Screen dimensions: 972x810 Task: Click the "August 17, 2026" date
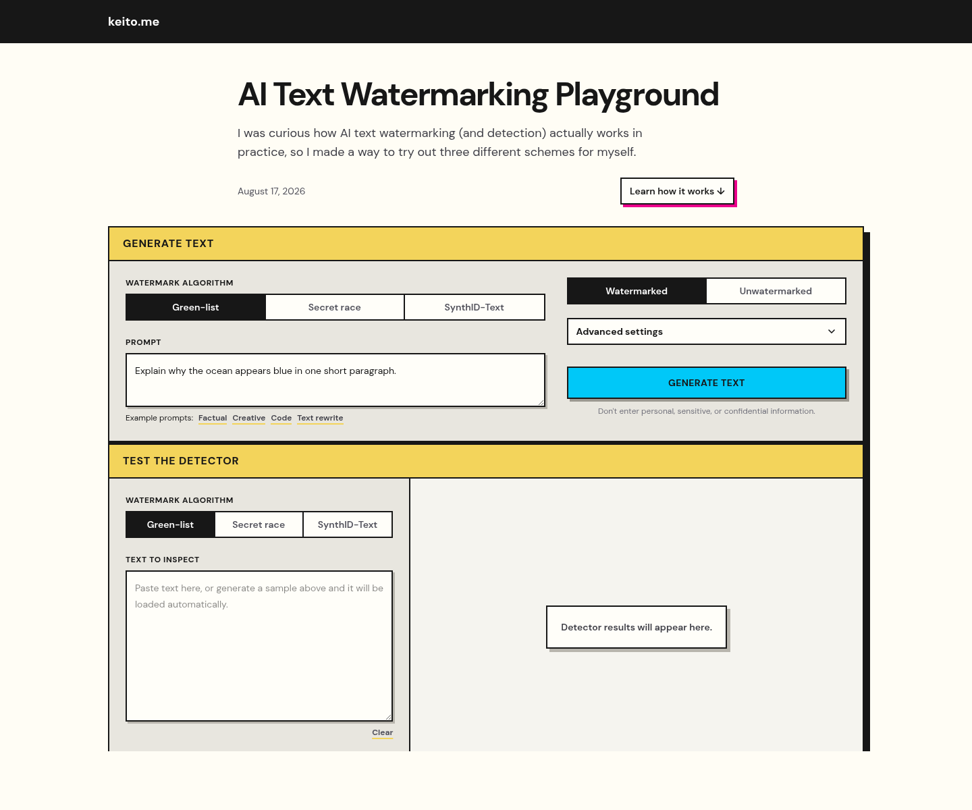[271, 191]
